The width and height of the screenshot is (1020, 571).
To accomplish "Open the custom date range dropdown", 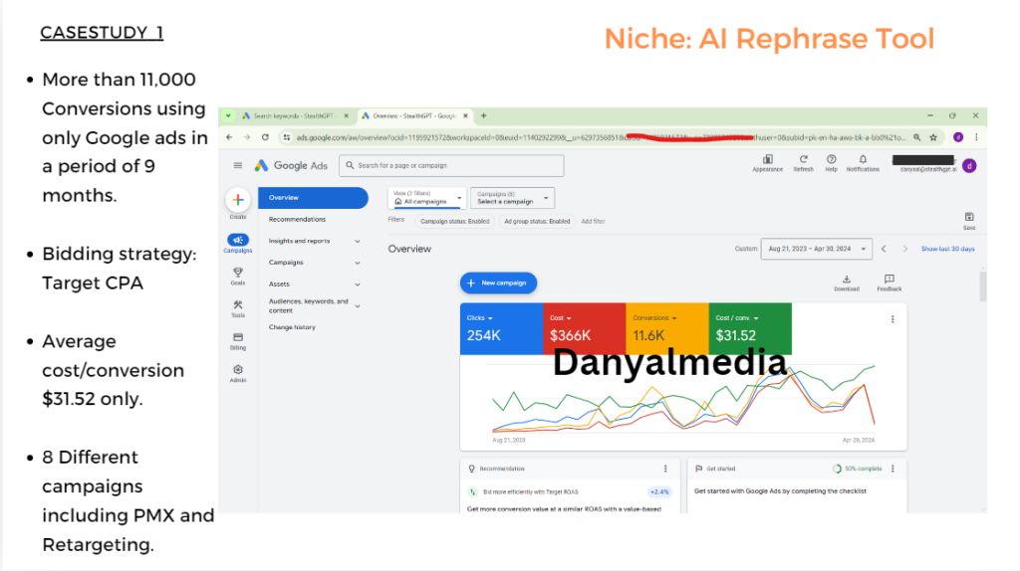I will coord(817,249).
